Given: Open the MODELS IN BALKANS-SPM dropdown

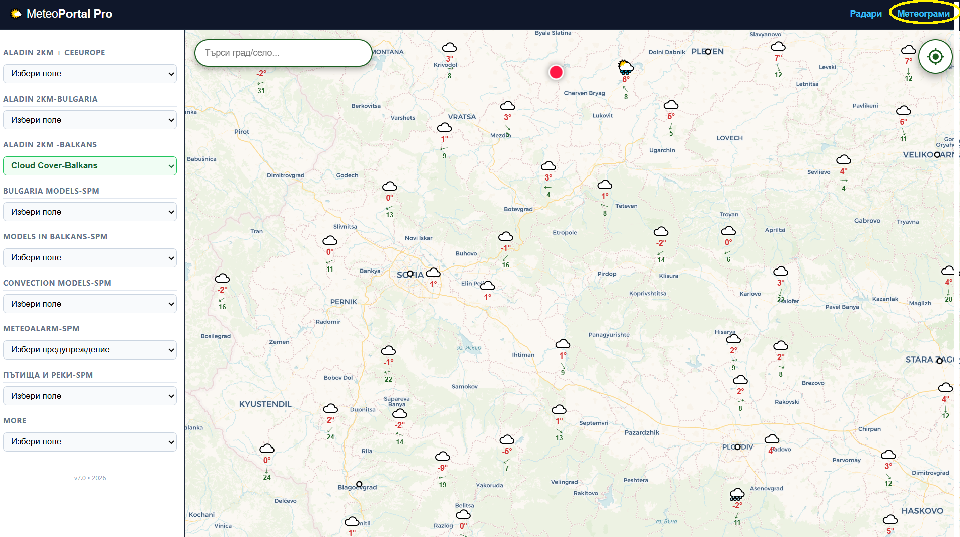Looking at the screenshot, I should (90, 258).
